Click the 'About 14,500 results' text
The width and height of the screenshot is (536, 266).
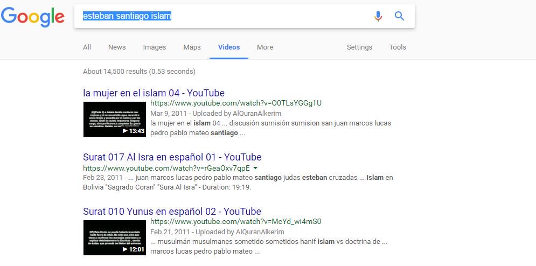(139, 72)
